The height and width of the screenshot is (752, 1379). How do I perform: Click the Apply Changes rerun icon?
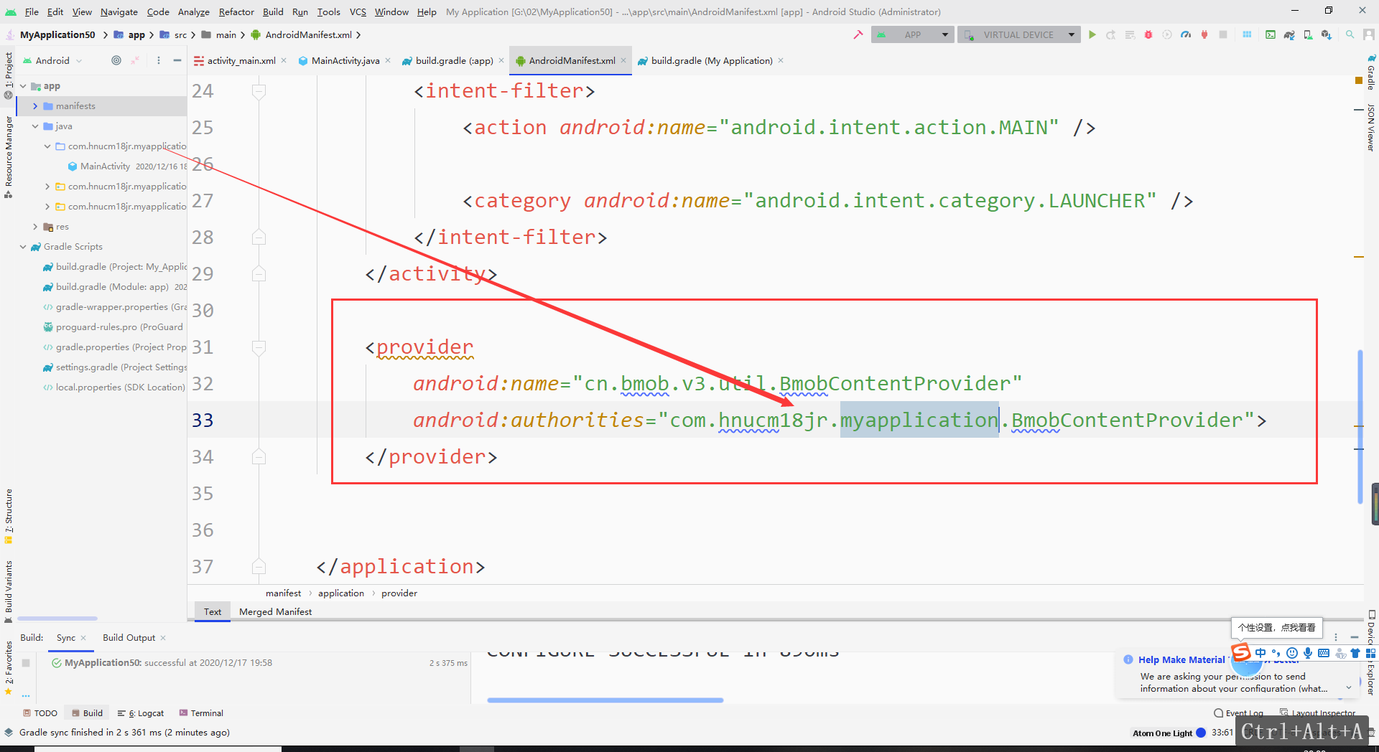(1111, 34)
